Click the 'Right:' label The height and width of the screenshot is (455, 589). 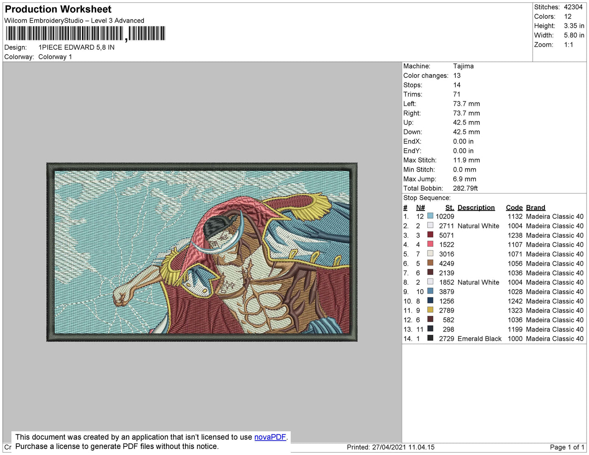pos(412,113)
